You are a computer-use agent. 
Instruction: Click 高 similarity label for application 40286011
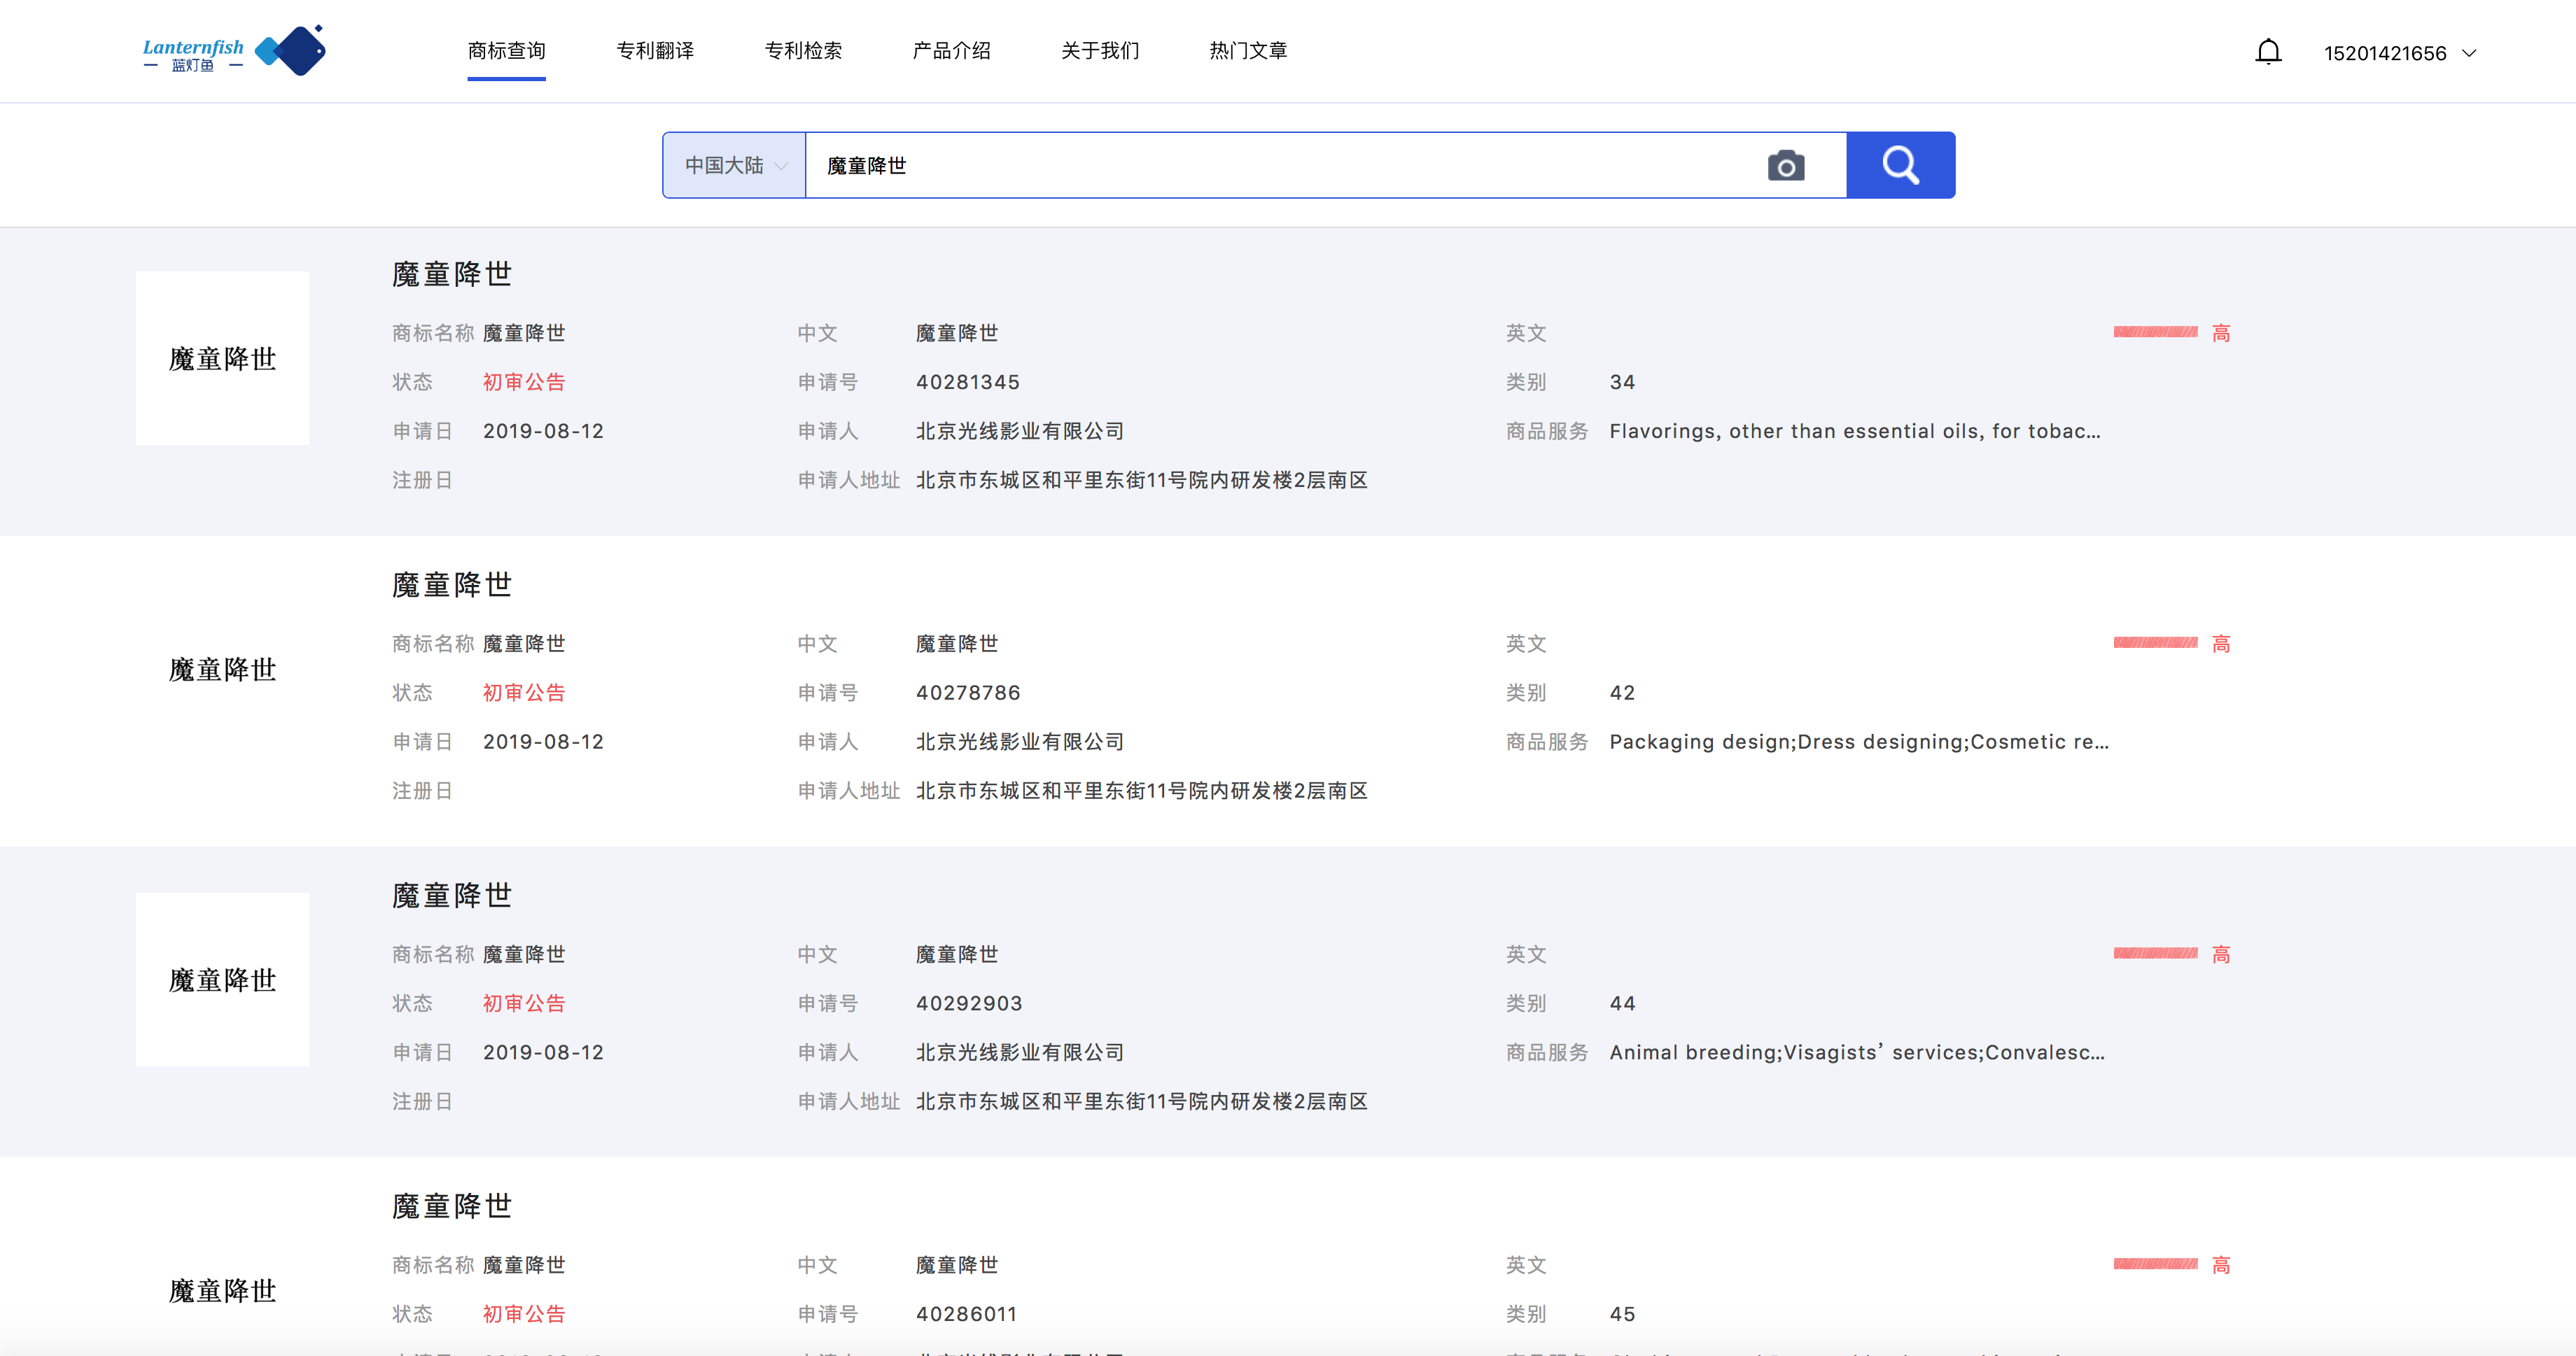(x=2221, y=1265)
